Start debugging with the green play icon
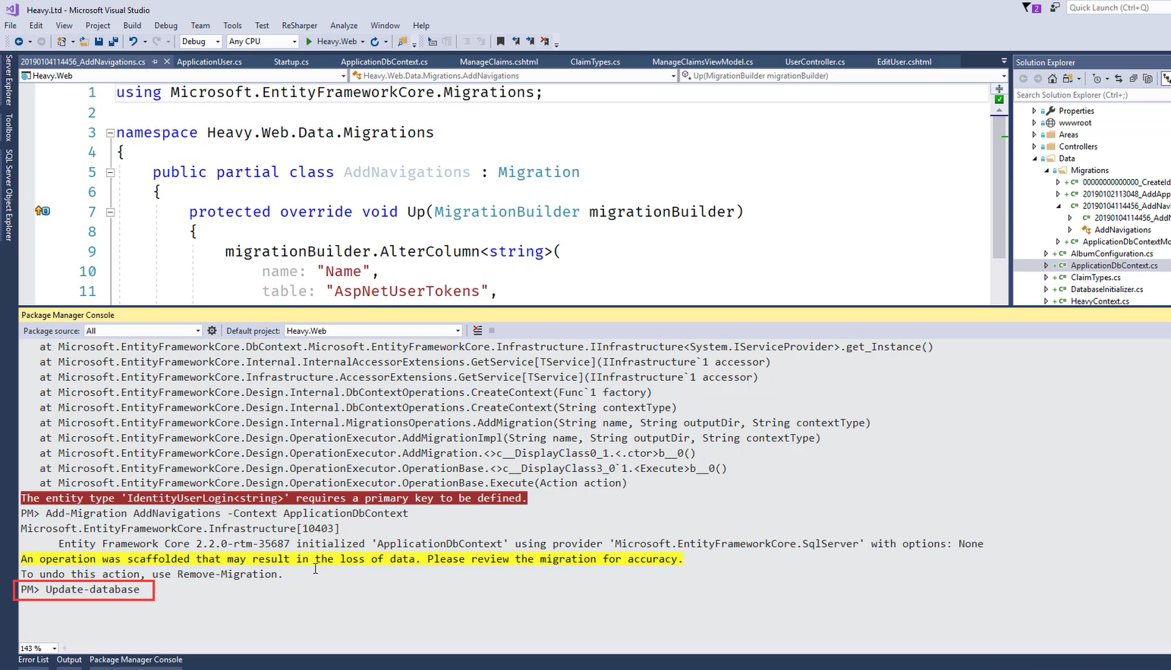1171x670 pixels. [309, 42]
